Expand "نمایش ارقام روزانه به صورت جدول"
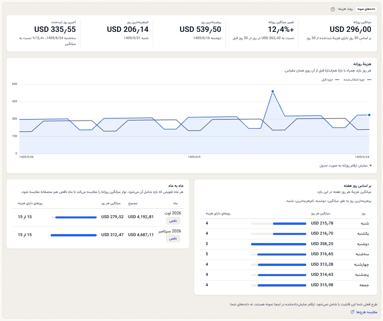 click(x=345, y=165)
